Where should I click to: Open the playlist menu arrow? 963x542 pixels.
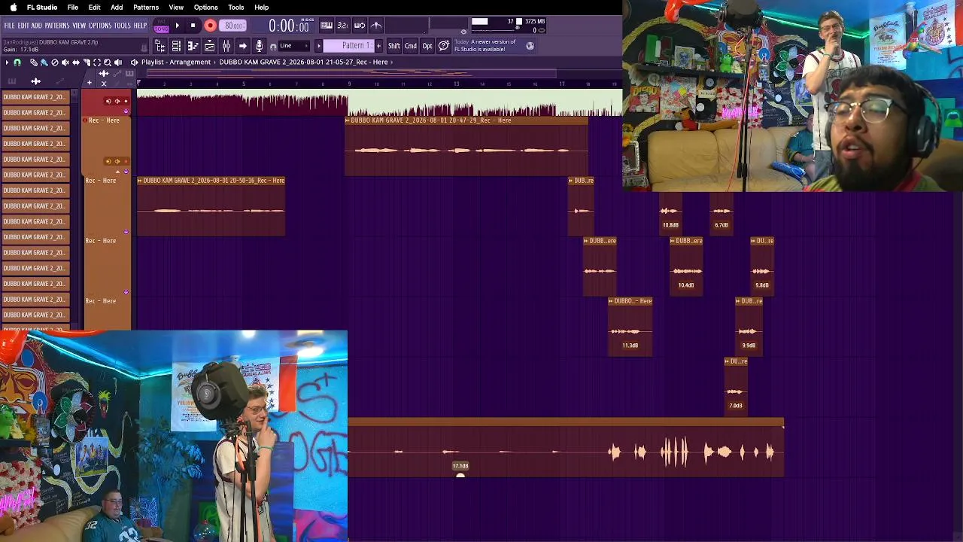(7, 62)
